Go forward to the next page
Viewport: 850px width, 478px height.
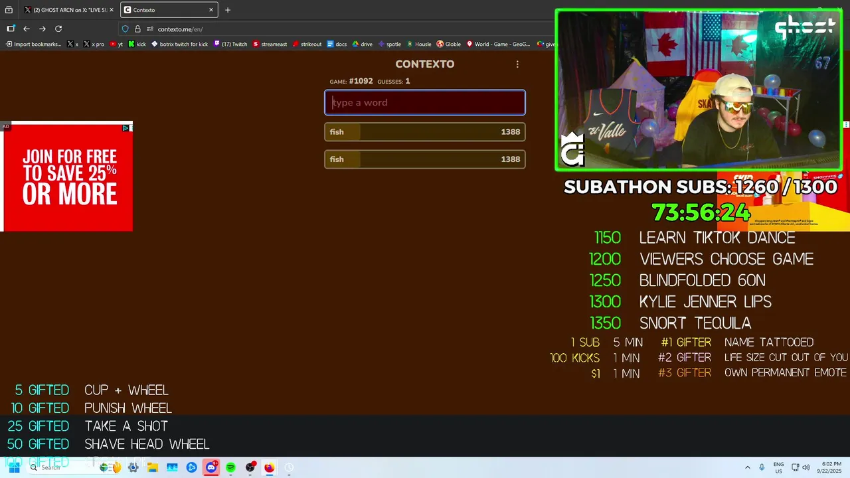coord(42,29)
